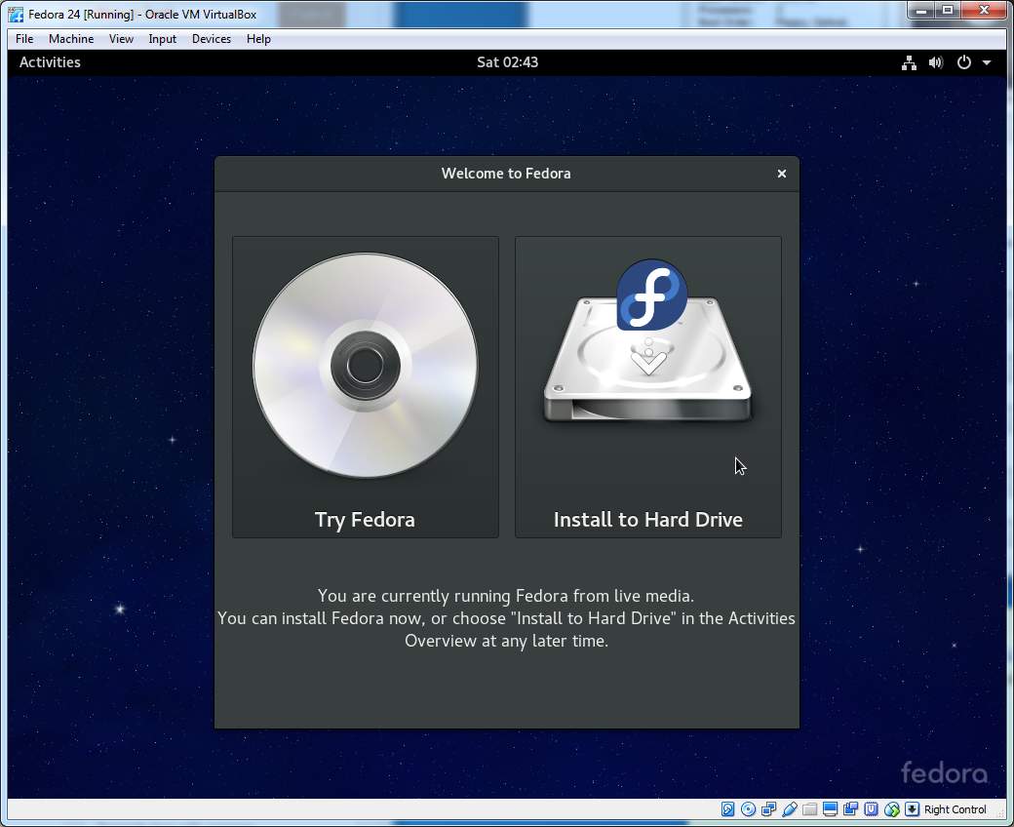The height and width of the screenshot is (827, 1014).
Task: Open the clock calendar showing Sat 02:43
Action: [x=507, y=62]
